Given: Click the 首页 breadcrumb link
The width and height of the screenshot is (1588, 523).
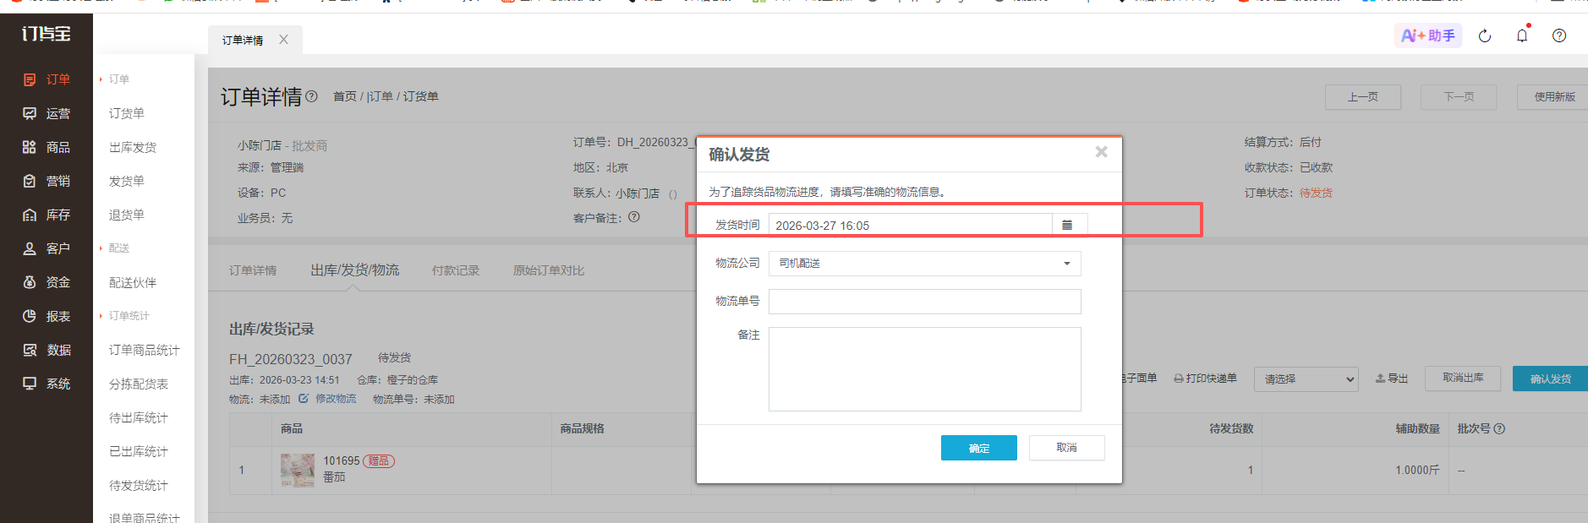Looking at the screenshot, I should pyautogui.click(x=345, y=96).
